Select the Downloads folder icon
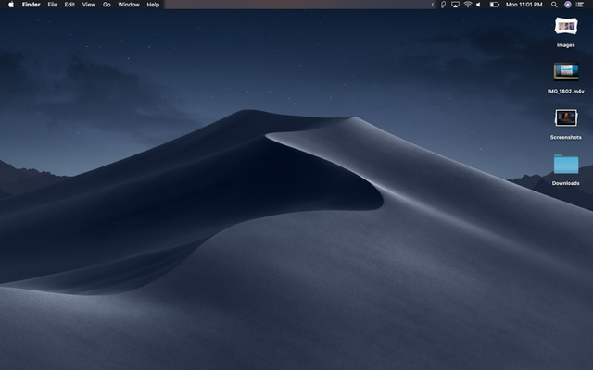 (x=566, y=164)
